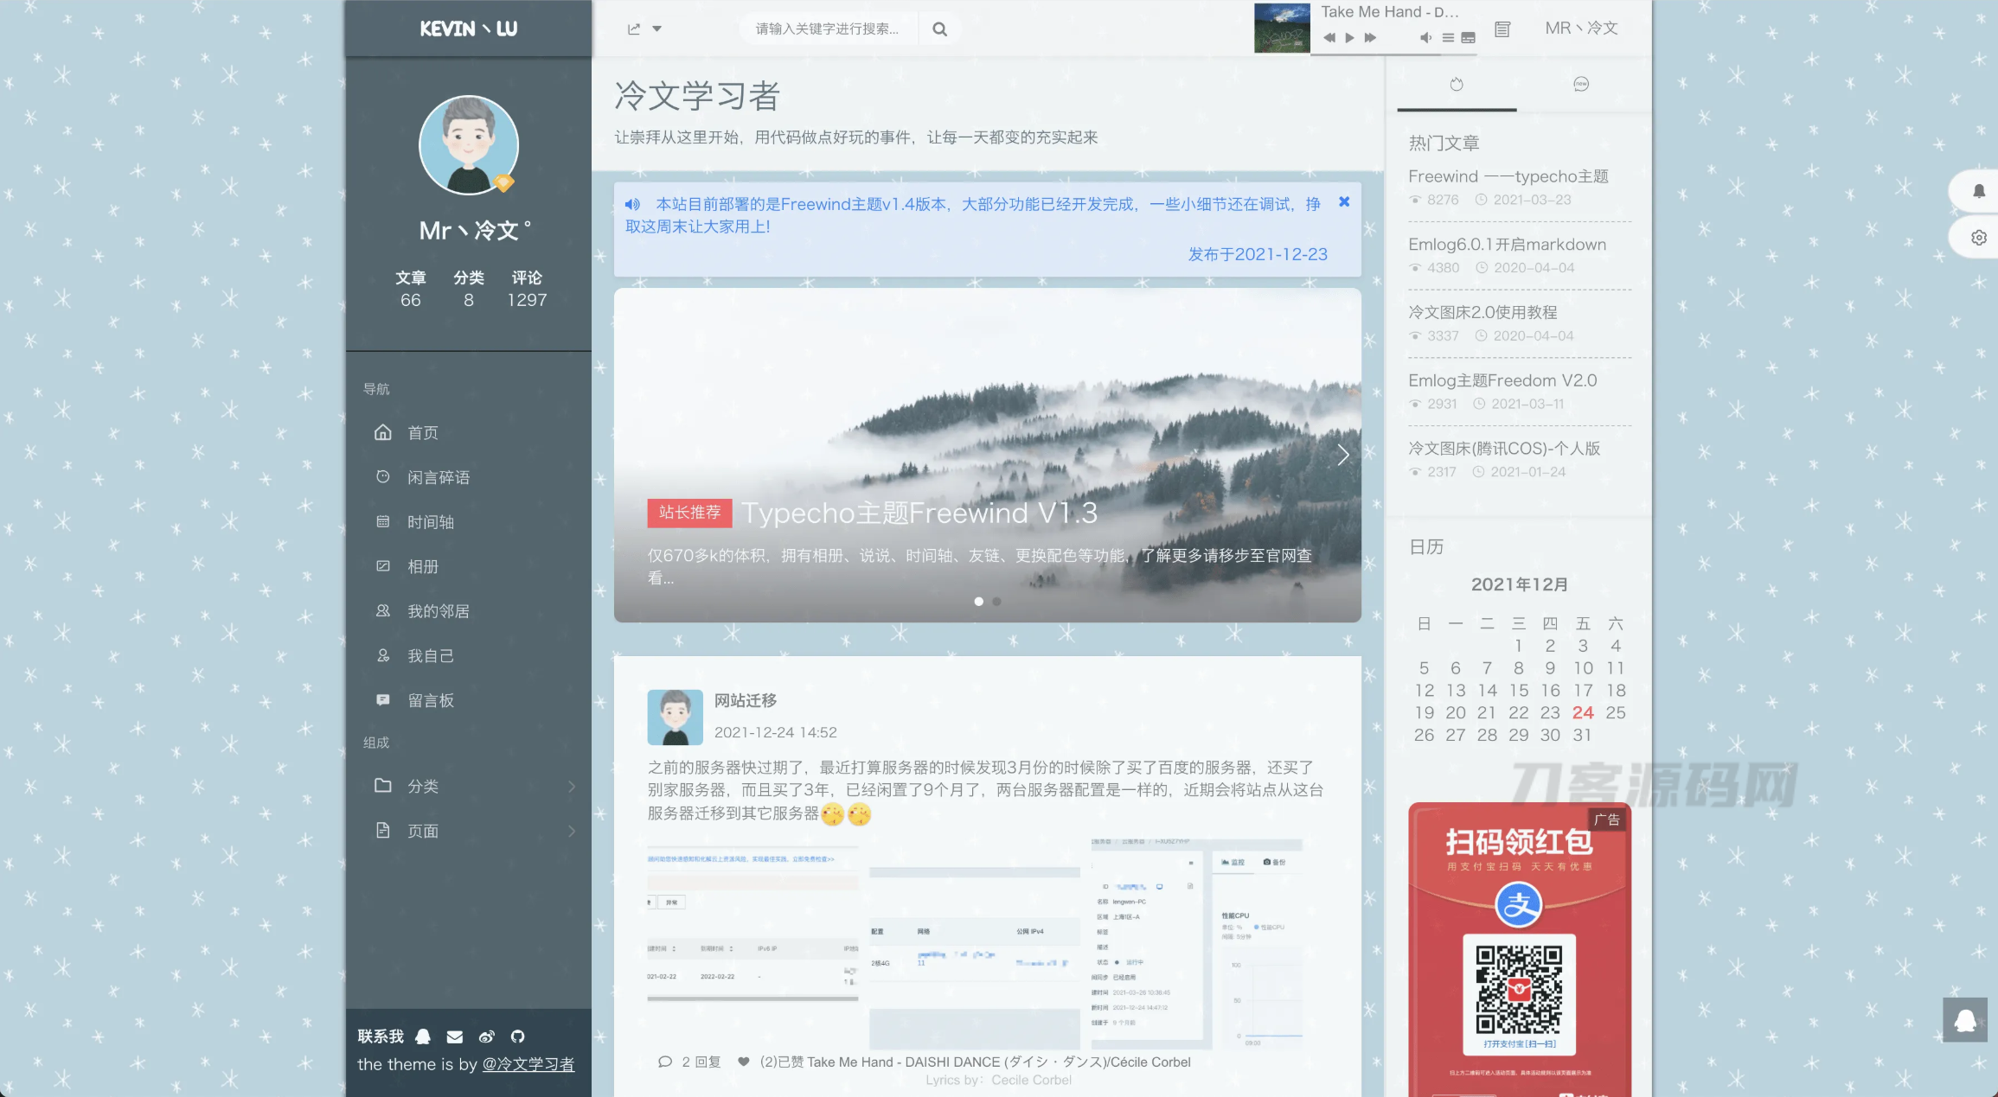Open the Freewind typecho主题 article link
Image resolution: width=1998 pixels, height=1097 pixels.
click(x=1508, y=175)
